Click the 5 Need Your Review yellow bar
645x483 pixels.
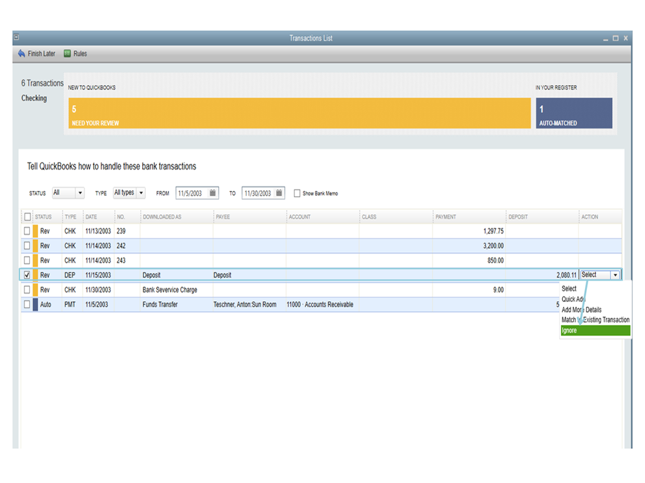[x=300, y=113]
